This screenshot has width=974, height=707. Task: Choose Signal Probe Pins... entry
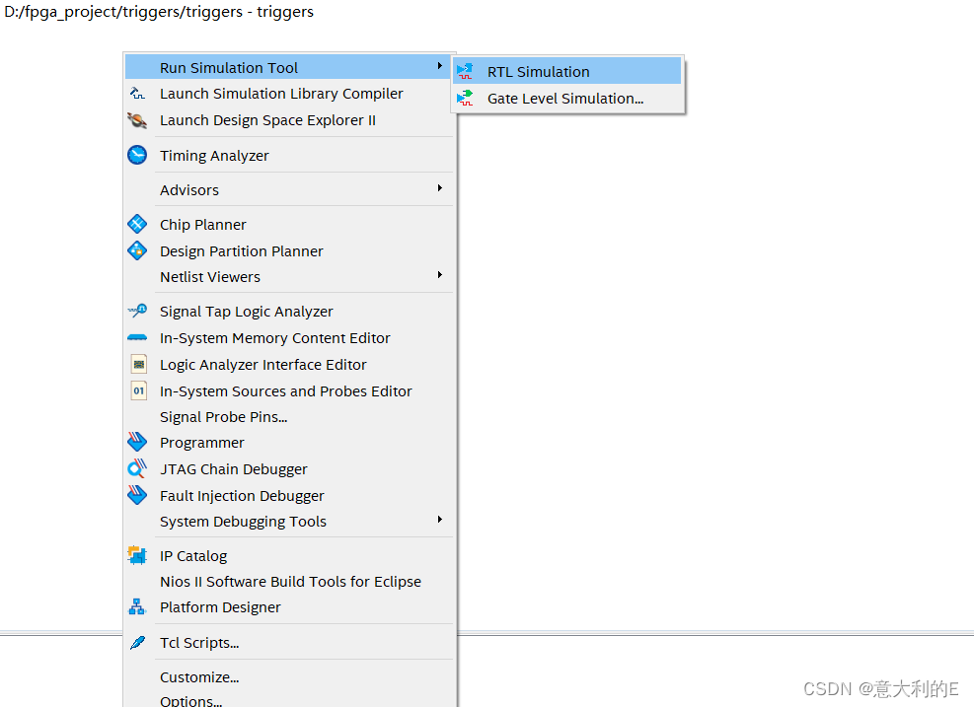pos(289,417)
